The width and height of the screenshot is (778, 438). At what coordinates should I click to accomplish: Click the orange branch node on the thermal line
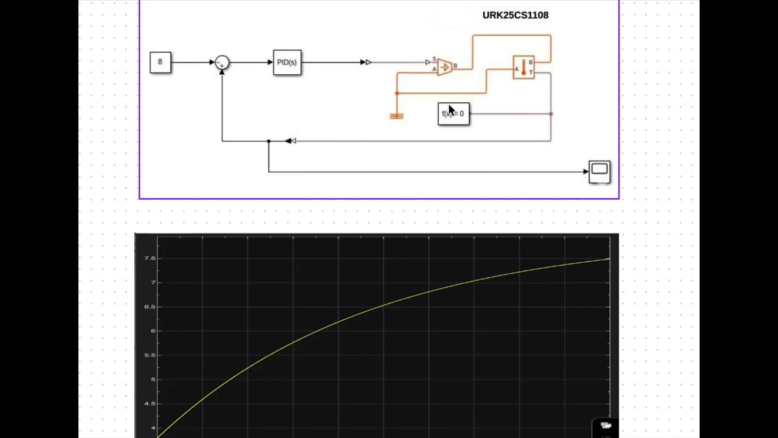(397, 93)
